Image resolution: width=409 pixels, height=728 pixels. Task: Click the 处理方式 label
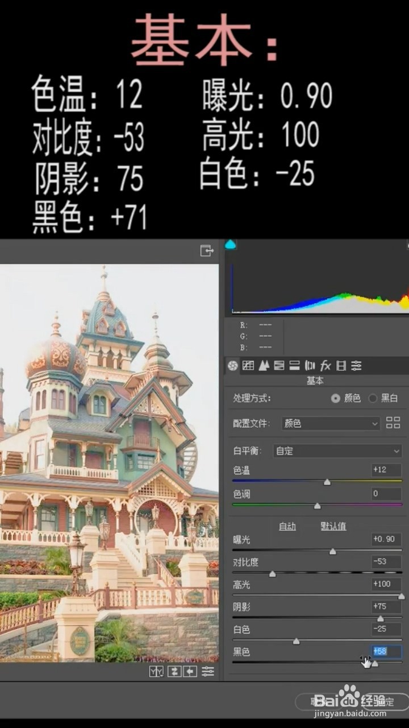click(x=252, y=399)
